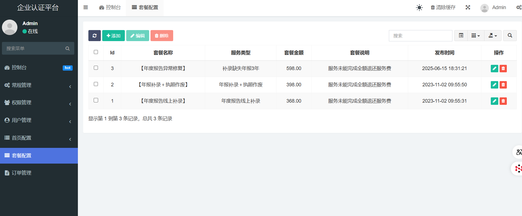The width and height of the screenshot is (522, 216).
Task: Delete package row 2 with red trash
Action: click(503, 85)
